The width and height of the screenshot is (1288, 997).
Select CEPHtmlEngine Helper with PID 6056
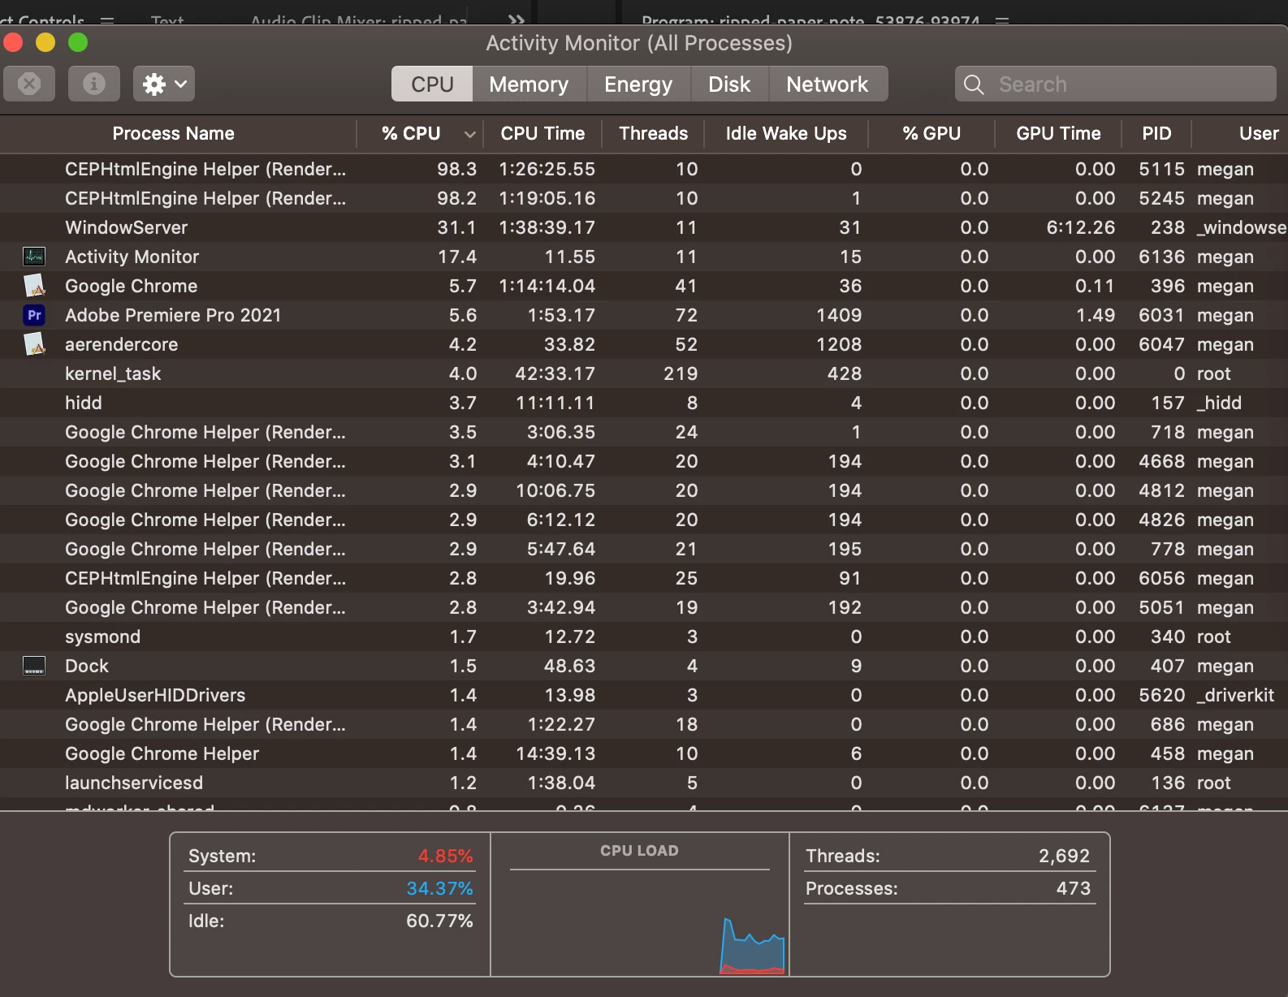click(644, 578)
